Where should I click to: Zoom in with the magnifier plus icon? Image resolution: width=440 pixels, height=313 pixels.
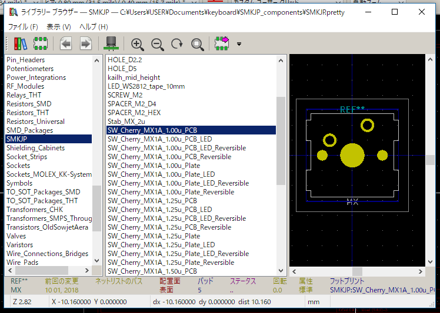click(138, 44)
